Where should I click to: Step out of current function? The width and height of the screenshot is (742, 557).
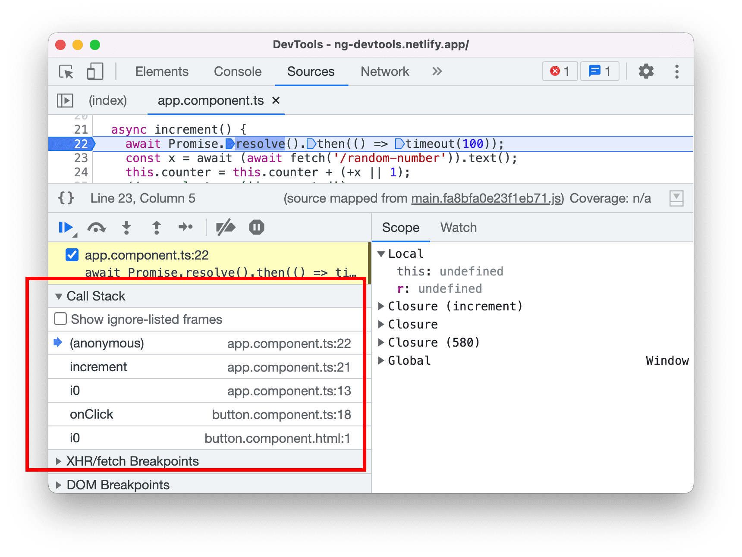point(156,227)
